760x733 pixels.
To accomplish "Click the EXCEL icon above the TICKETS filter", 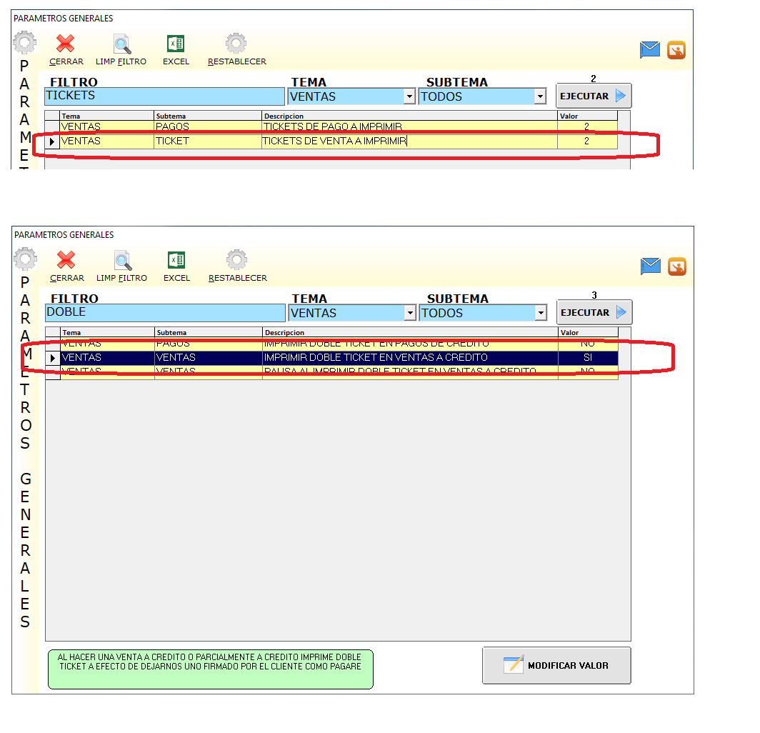I will click(x=176, y=45).
